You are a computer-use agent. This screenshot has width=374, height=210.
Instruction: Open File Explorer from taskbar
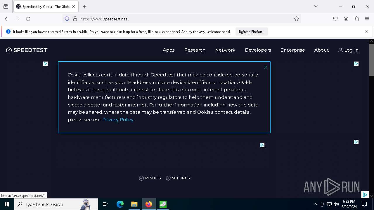coord(134,204)
